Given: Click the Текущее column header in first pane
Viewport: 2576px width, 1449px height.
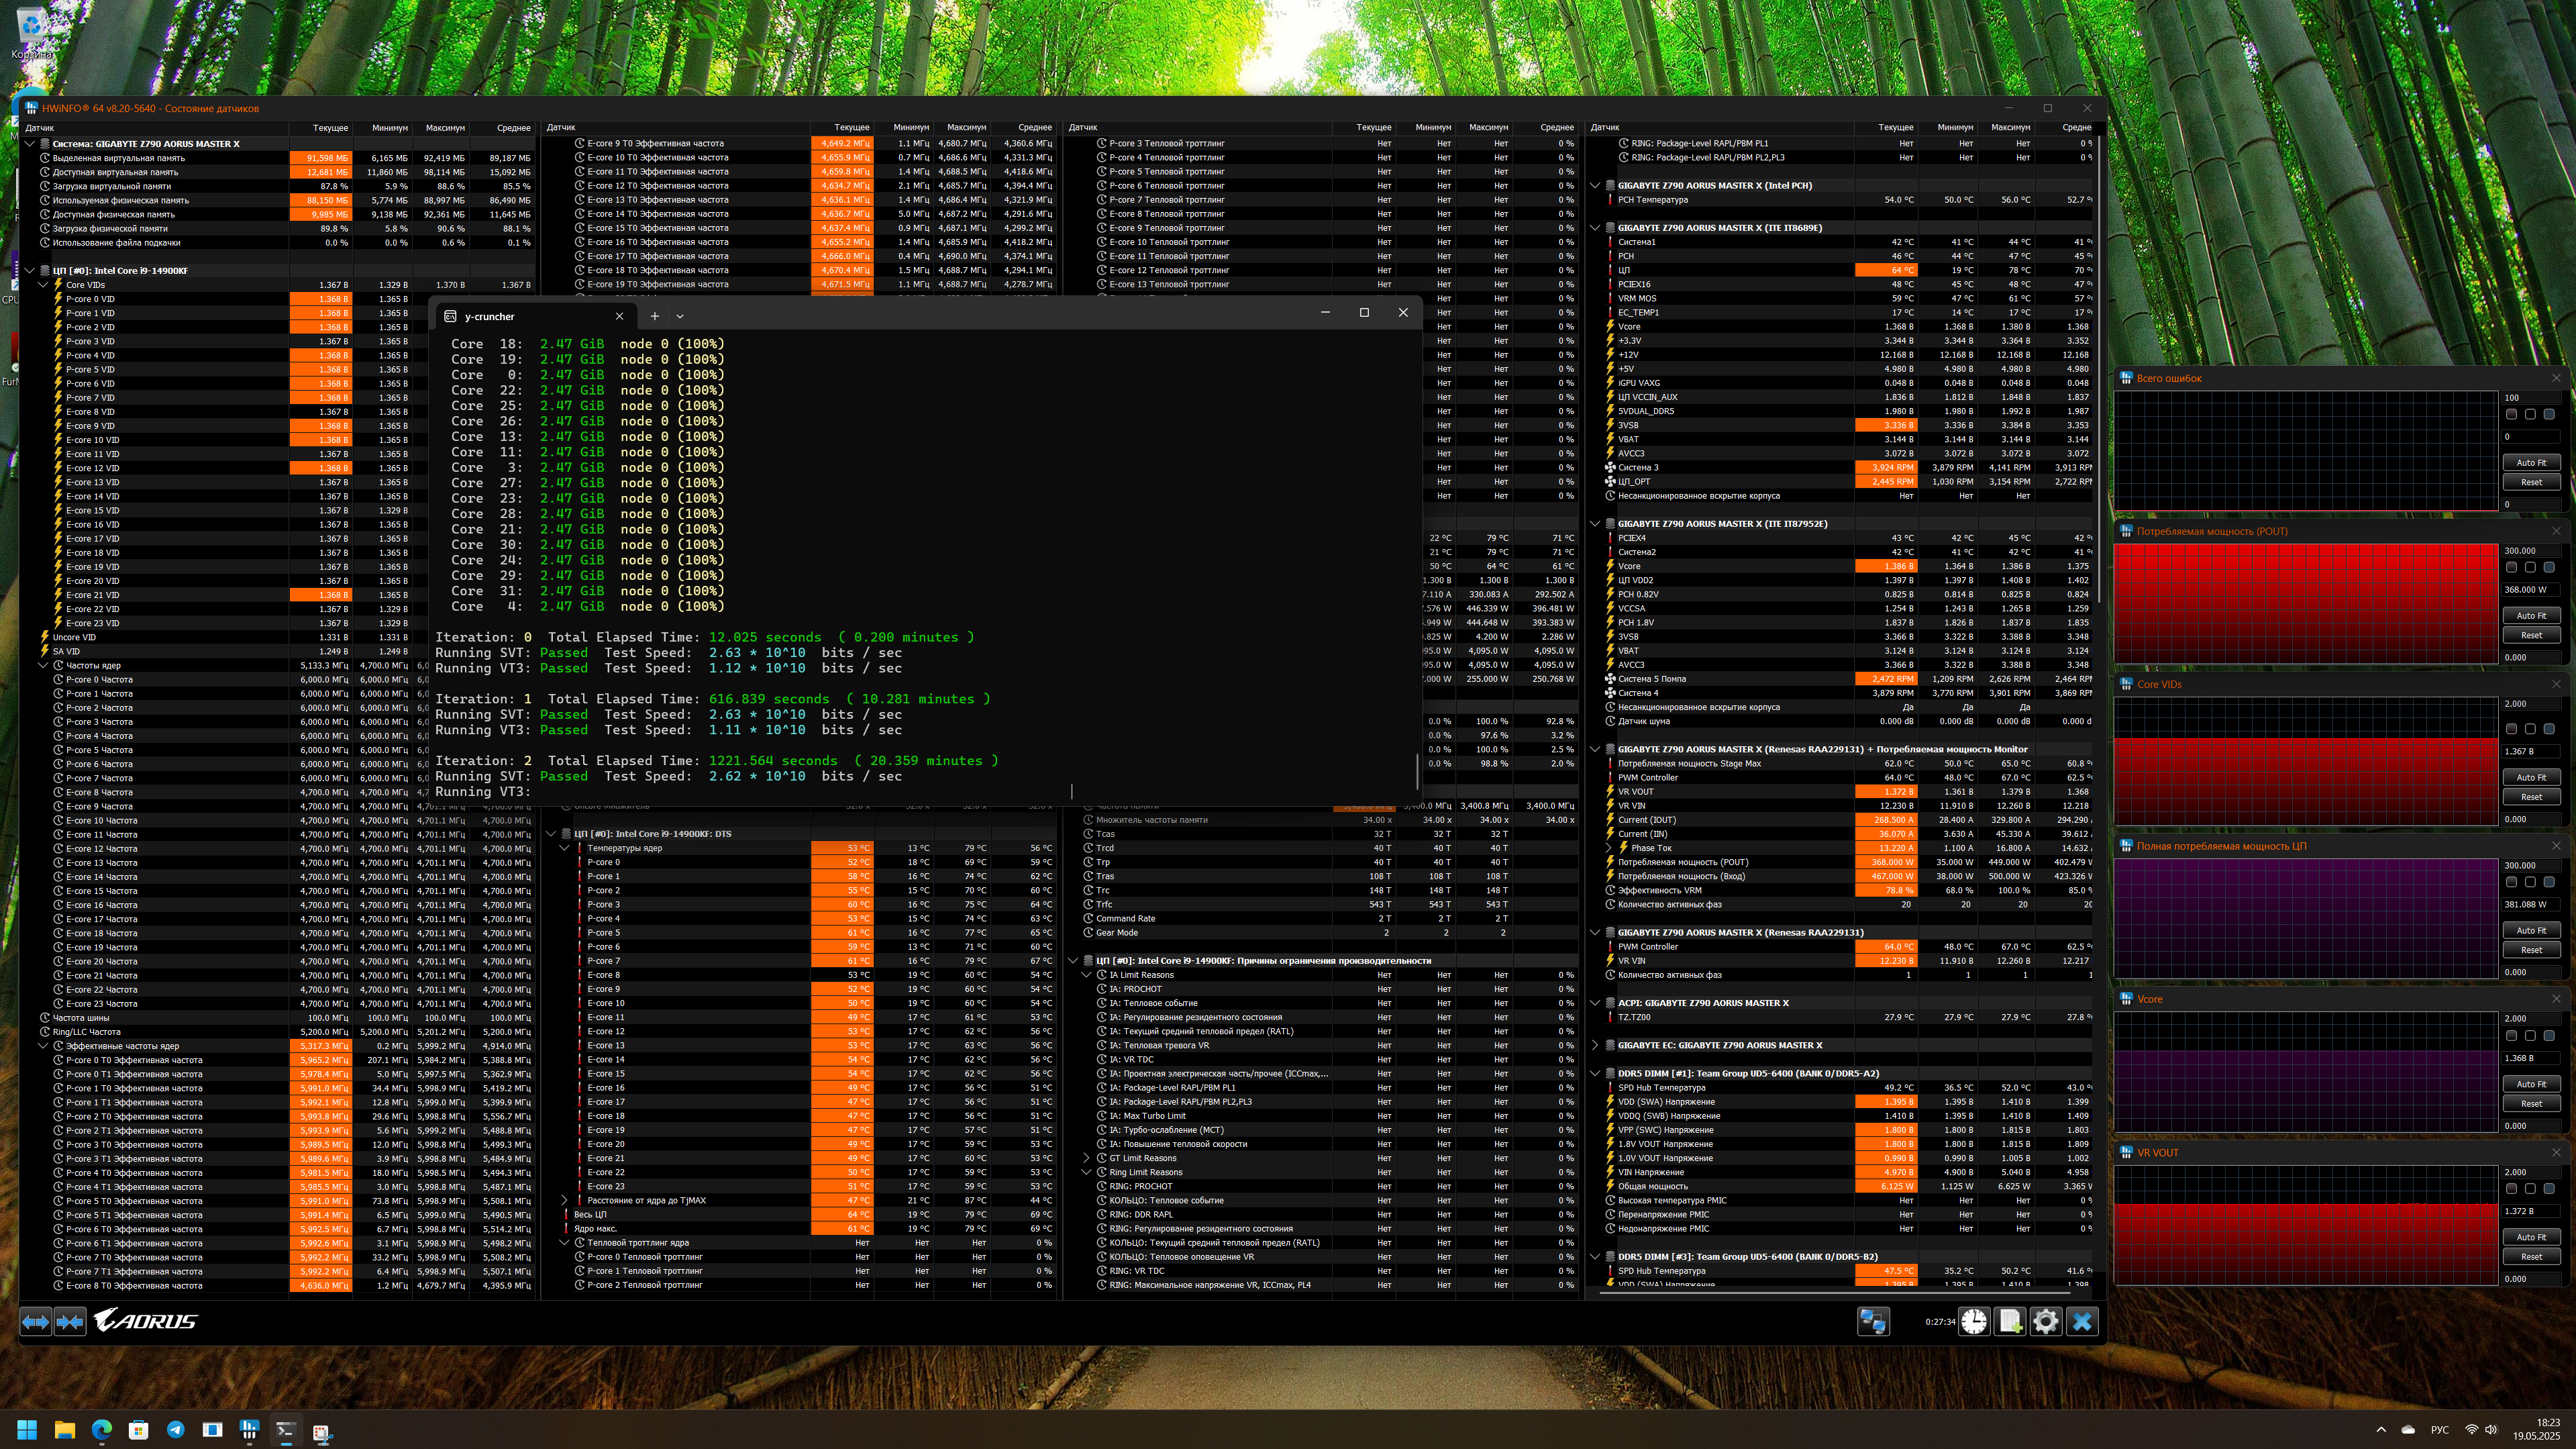Looking at the screenshot, I should (330, 128).
